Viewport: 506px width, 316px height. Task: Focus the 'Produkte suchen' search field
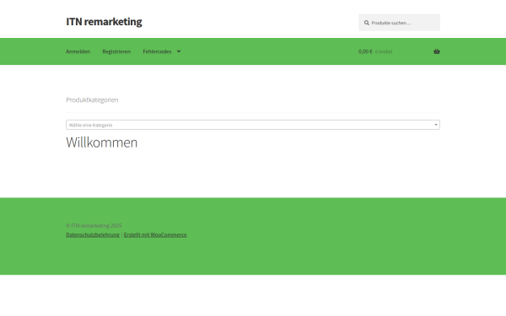(x=399, y=23)
